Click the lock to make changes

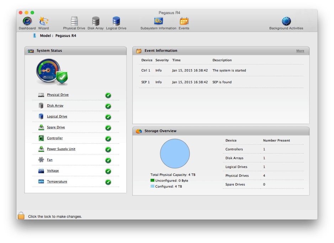(x=21, y=216)
